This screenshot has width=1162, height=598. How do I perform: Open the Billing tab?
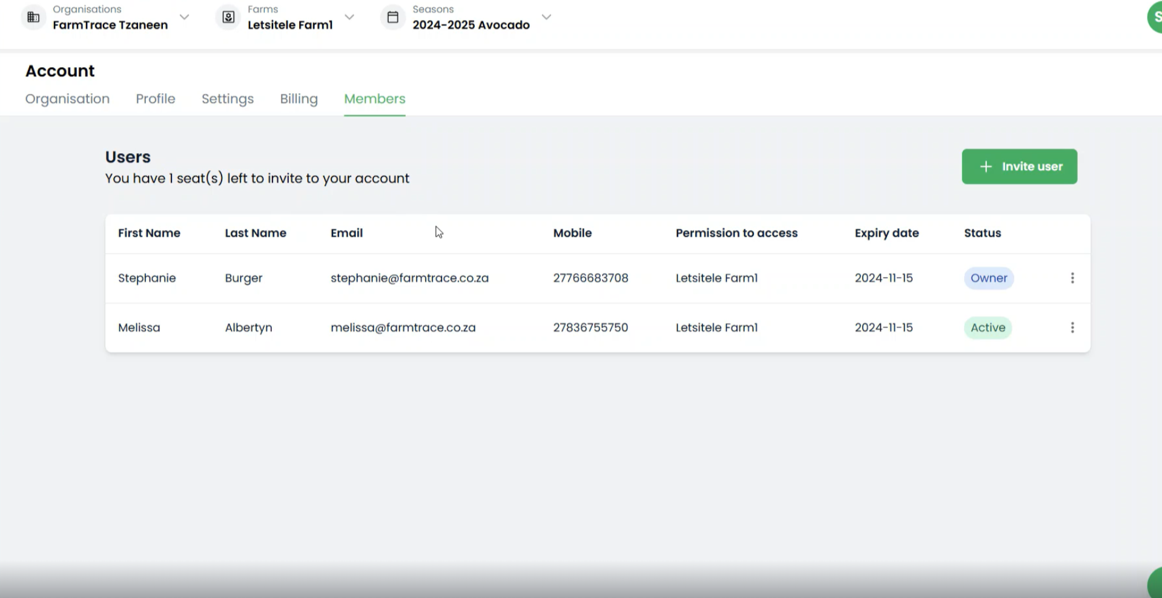299,99
